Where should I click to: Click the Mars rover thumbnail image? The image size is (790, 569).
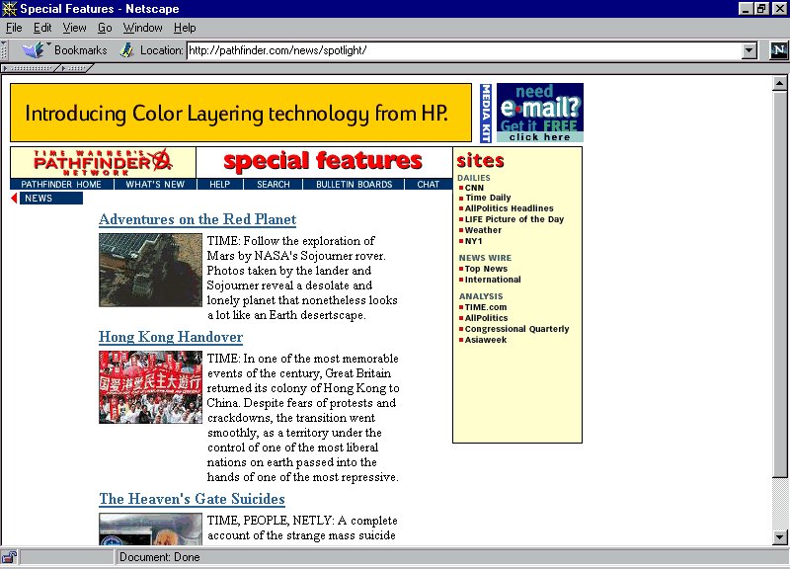(150, 270)
